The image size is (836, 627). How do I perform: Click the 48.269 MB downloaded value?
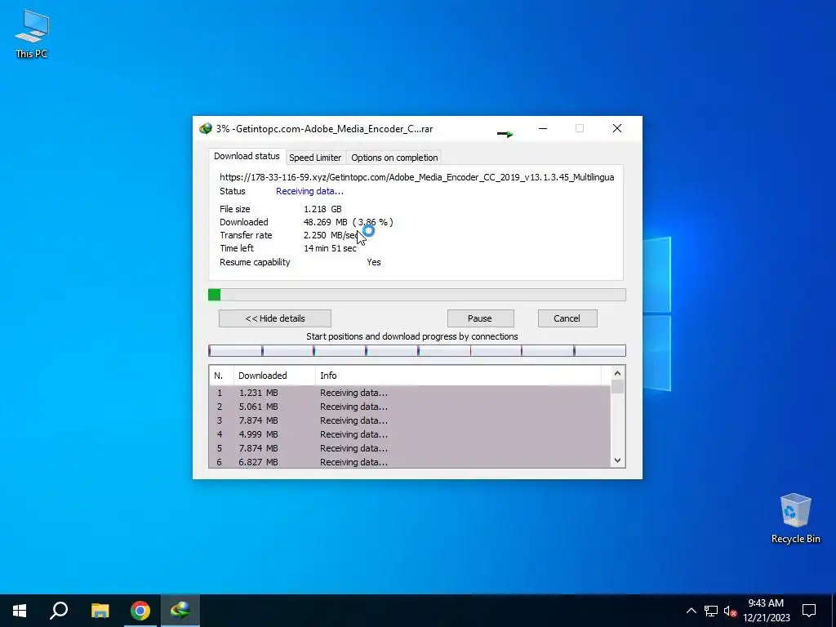coord(325,222)
